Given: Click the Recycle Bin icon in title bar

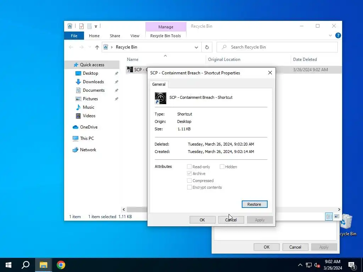Looking at the screenshot, I should click(70, 26).
